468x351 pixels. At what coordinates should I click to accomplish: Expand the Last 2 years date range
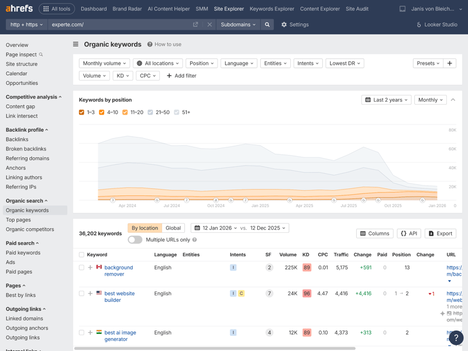click(x=386, y=100)
